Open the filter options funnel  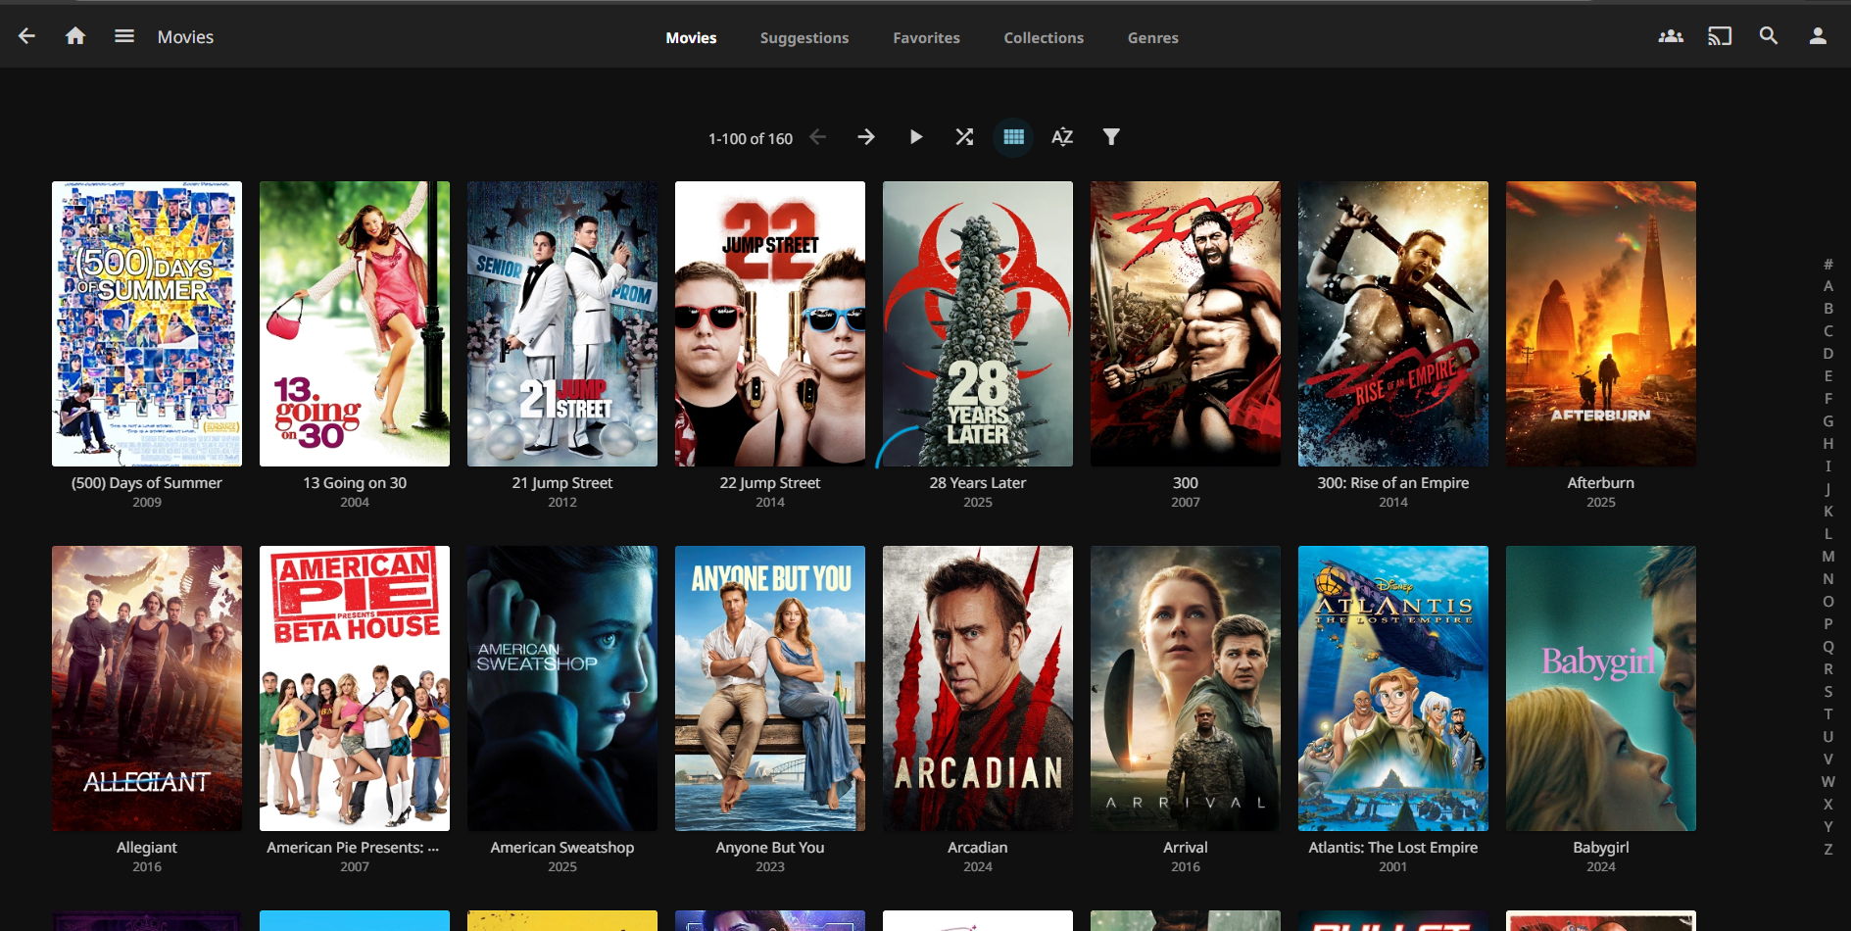click(x=1111, y=137)
